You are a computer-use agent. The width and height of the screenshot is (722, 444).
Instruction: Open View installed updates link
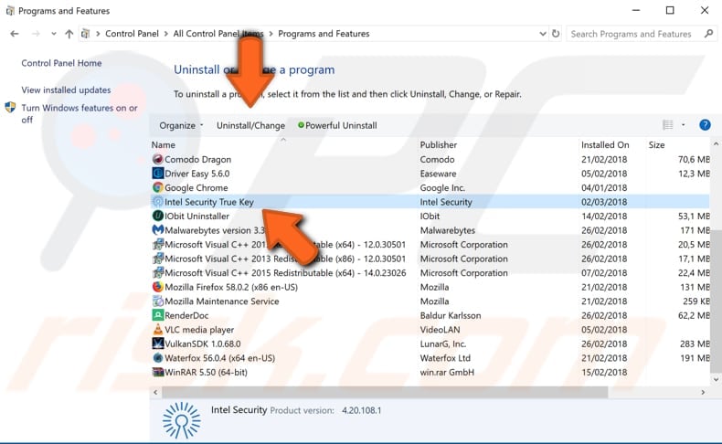tap(66, 90)
